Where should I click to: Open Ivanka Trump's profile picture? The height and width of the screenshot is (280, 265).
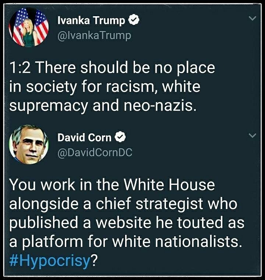[29, 27]
